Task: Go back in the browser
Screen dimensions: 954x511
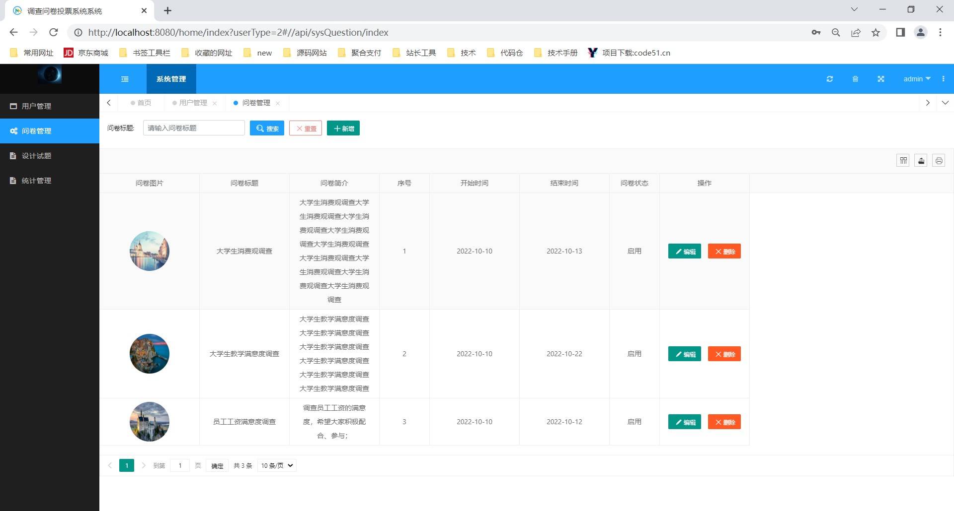Action: pyautogui.click(x=13, y=32)
